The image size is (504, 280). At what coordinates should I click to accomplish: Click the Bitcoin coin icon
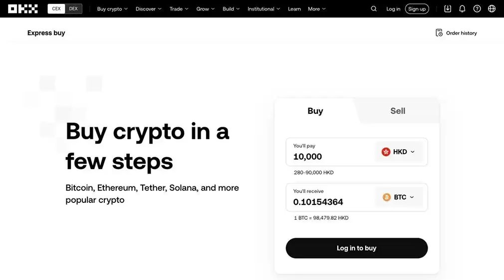click(386, 197)
